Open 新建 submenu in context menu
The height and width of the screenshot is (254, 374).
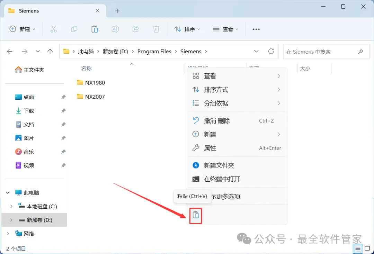(237, 134)
